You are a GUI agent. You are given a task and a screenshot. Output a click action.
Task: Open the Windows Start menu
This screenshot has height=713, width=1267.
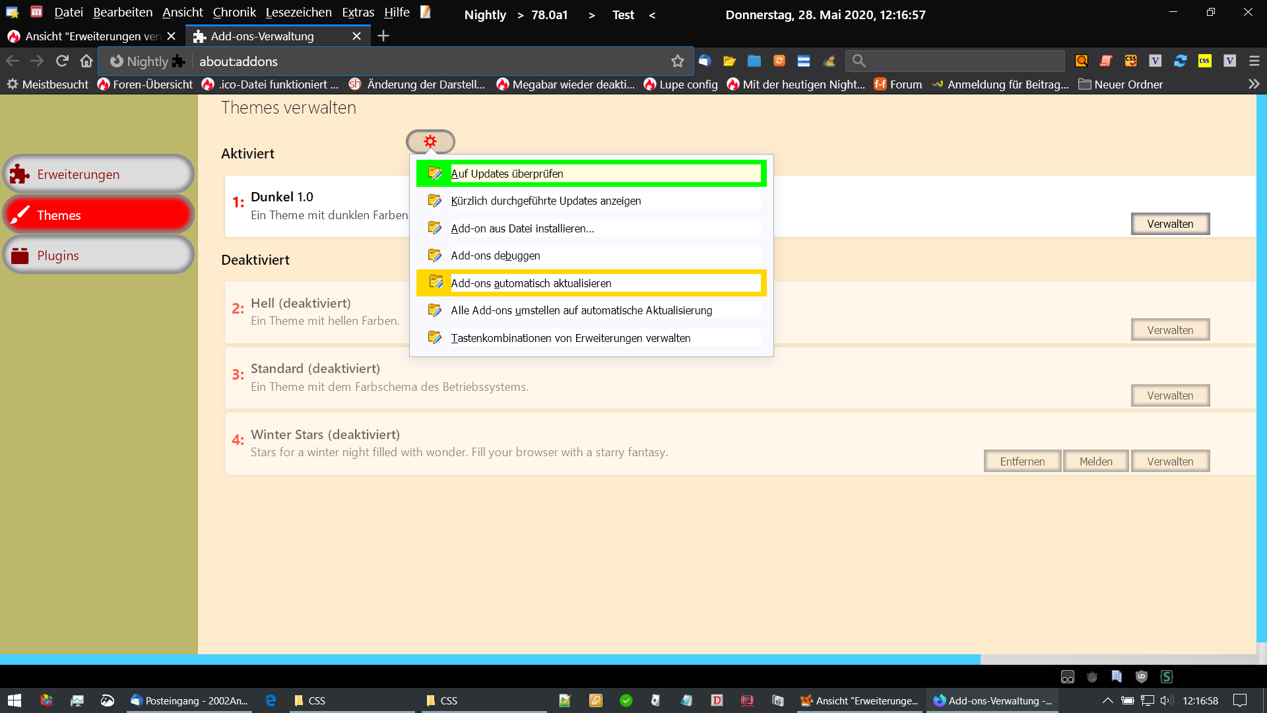(15, 700)
